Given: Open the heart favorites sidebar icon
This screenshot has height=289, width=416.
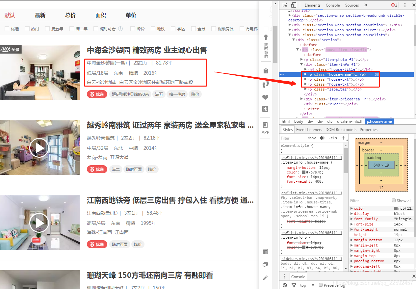Looking at the screenshot, I should coord(265,97).
